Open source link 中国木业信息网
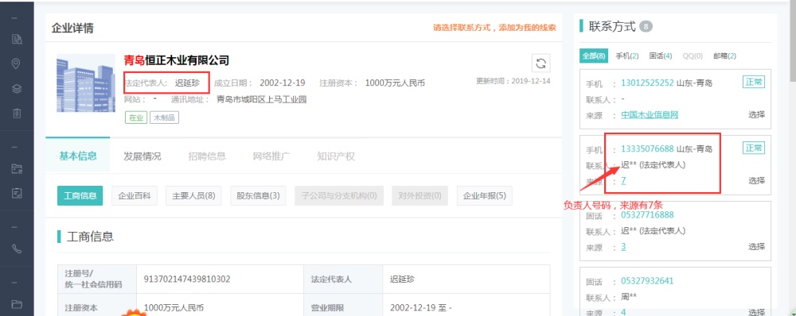 [x=650, y=115]
